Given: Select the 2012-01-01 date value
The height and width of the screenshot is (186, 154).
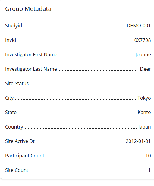Looking at the screenshot, I should click(138, 141).
